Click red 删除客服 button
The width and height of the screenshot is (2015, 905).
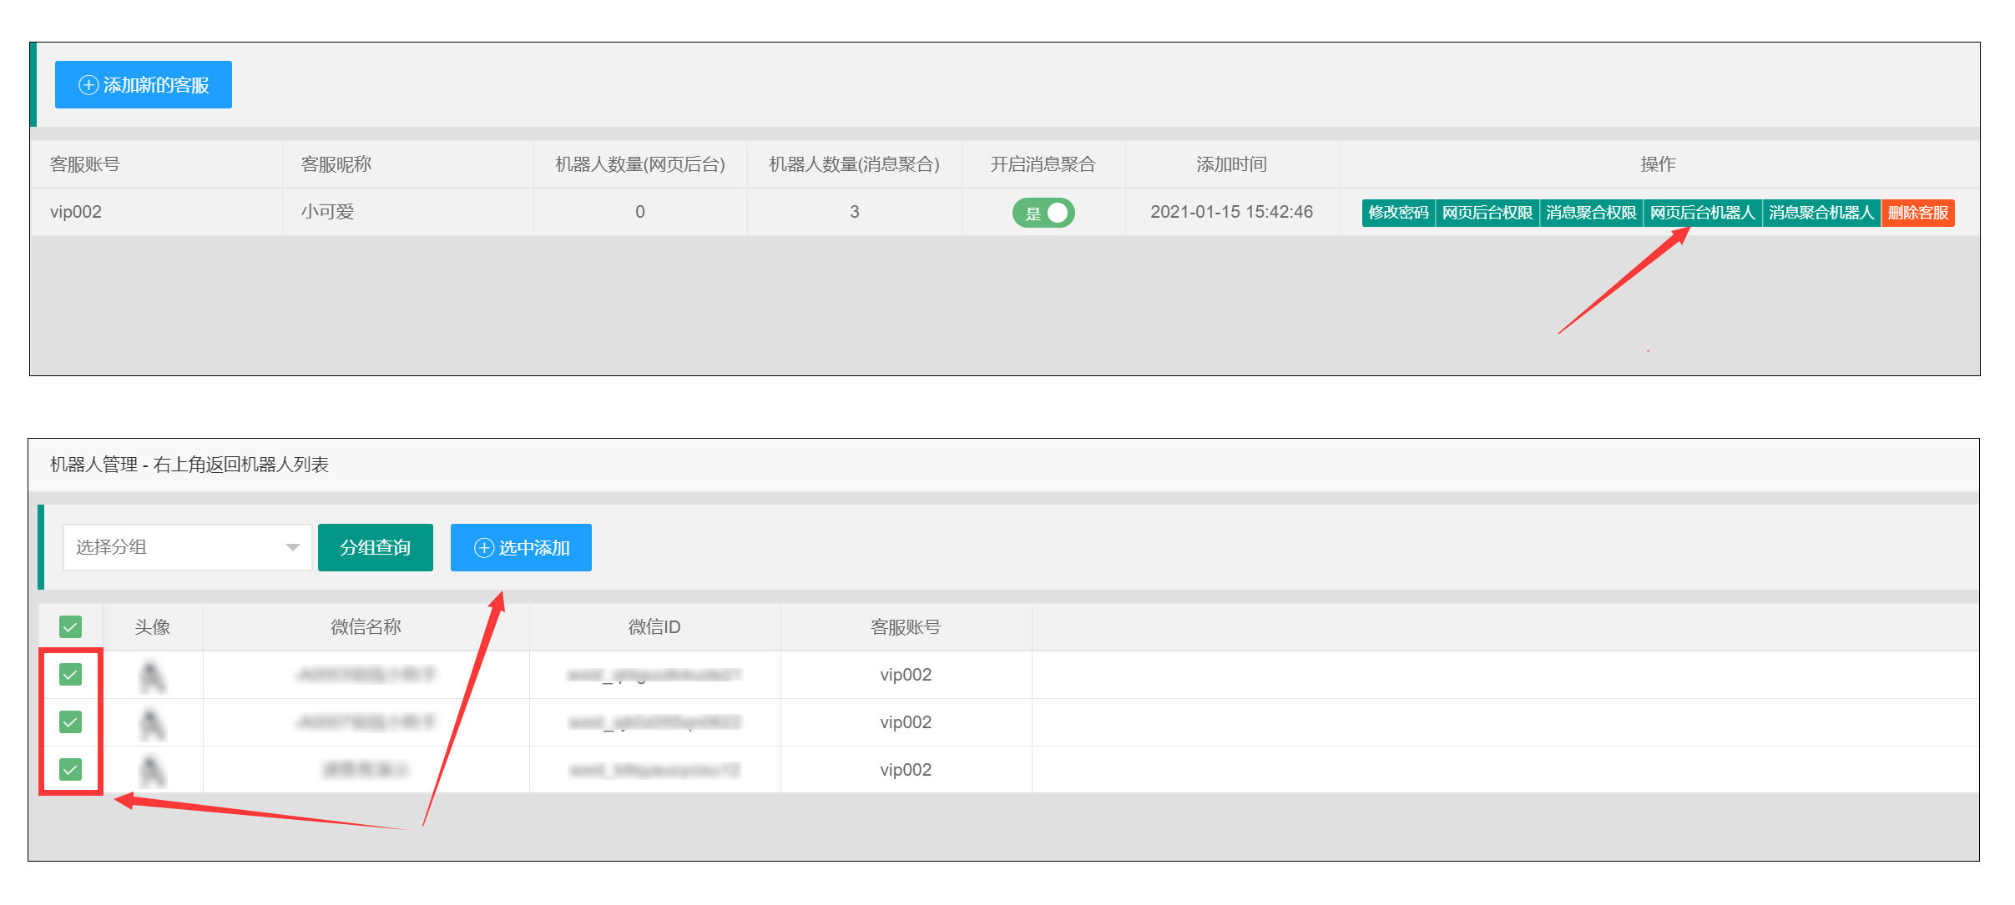(x=1917, y=213)
